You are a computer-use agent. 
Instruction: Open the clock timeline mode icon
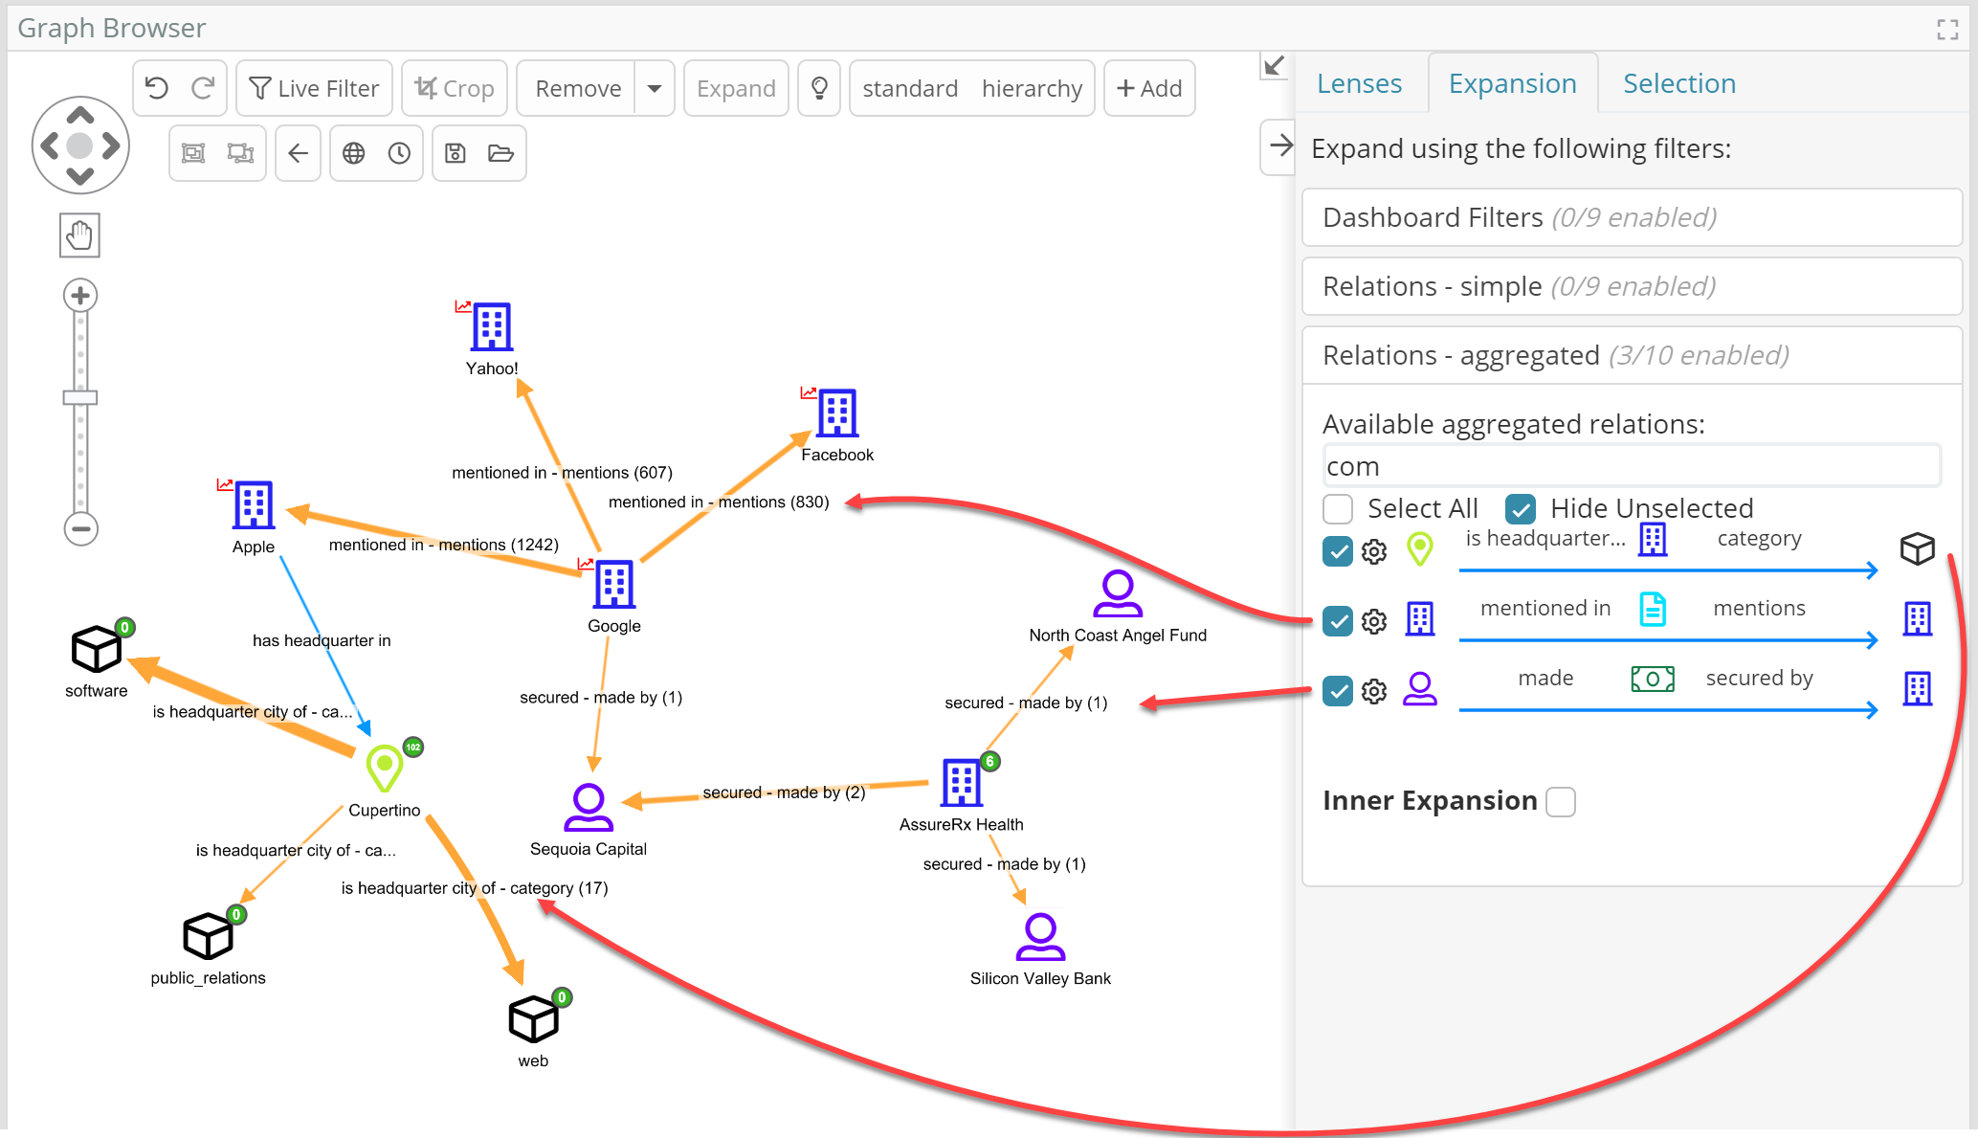pos(399,153)
